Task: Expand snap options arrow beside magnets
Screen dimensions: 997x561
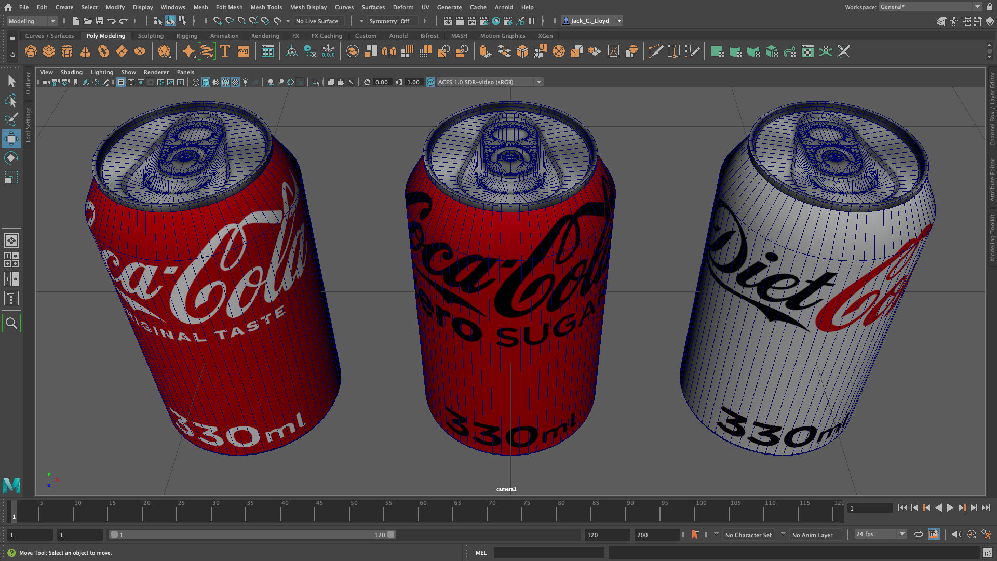Action: [x=288, y=21]
